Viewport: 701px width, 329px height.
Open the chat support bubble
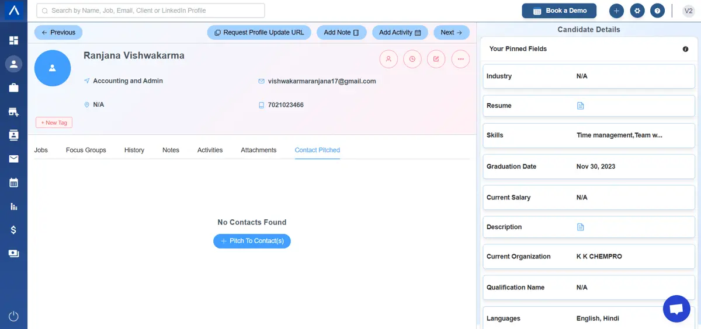676,309
